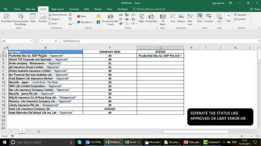Select the STATUS header cell

160,52
